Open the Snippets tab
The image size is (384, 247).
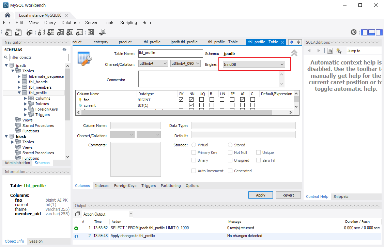click(341, 197)
